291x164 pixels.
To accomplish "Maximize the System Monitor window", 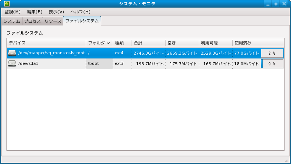I will tap(276, 4).
